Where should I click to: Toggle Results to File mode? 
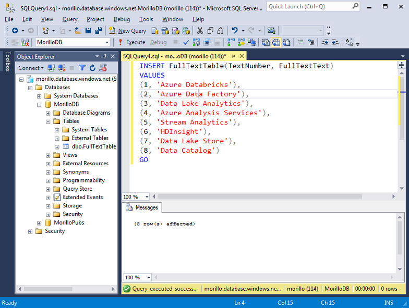[x=286, y=42]
